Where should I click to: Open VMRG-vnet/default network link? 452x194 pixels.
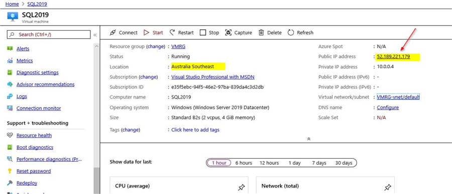coord(398,97)
